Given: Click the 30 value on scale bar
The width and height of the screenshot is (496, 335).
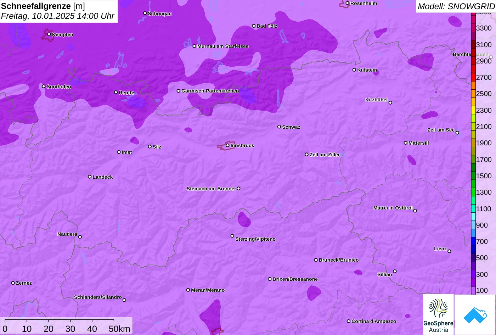Looking at the screenshot, I should 70,329.
